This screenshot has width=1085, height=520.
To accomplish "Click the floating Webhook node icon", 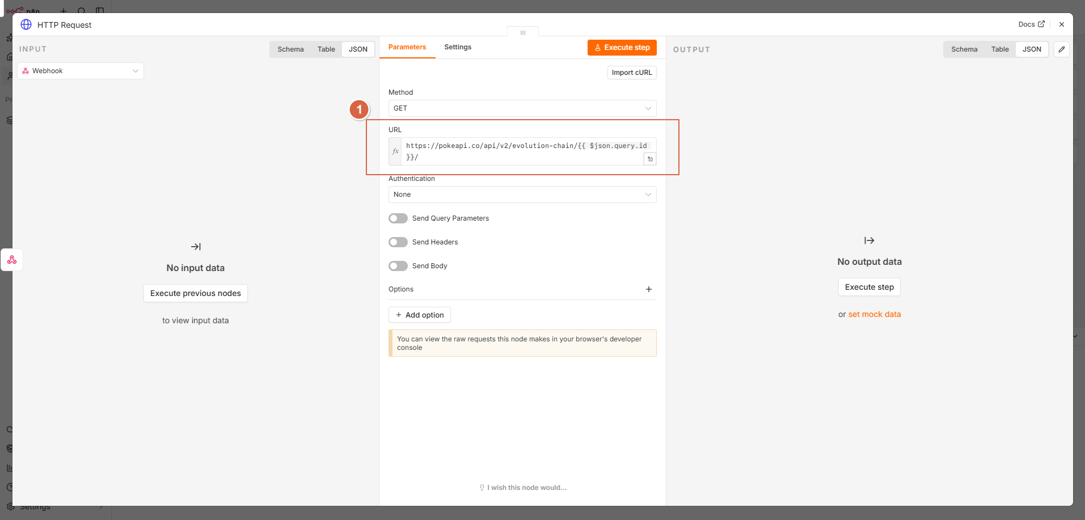I will tap(12, 260).
